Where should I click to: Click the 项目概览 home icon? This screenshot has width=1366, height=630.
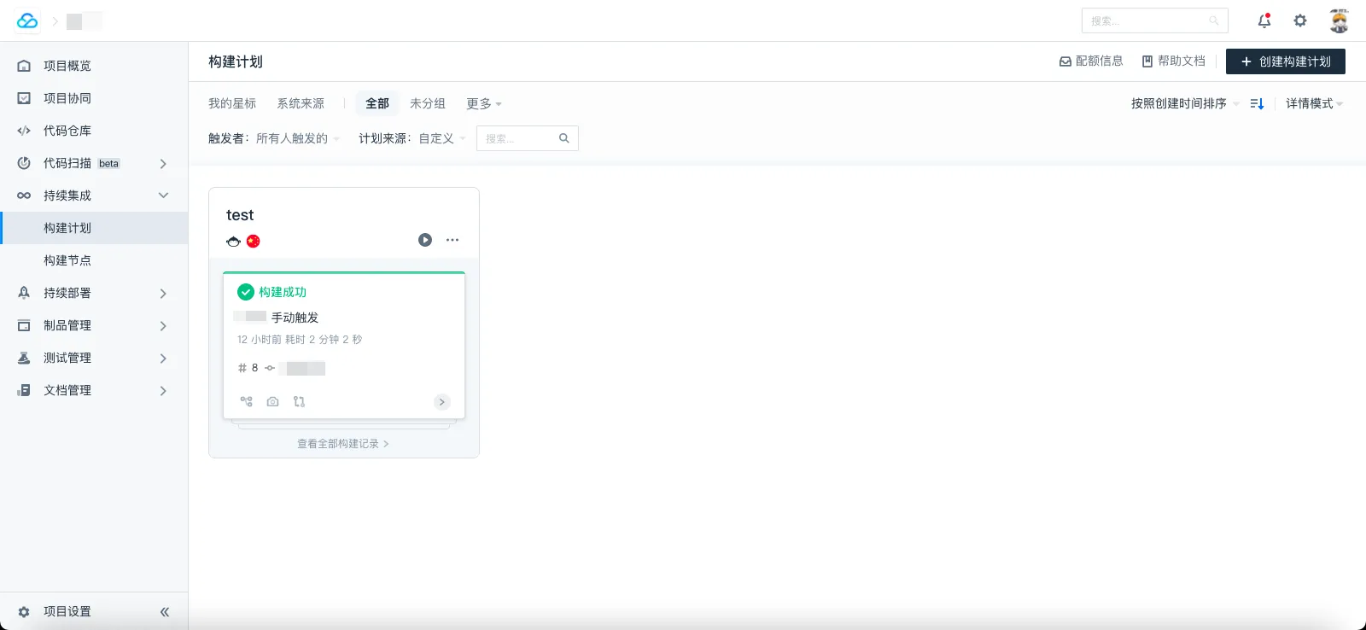[24, 66]
